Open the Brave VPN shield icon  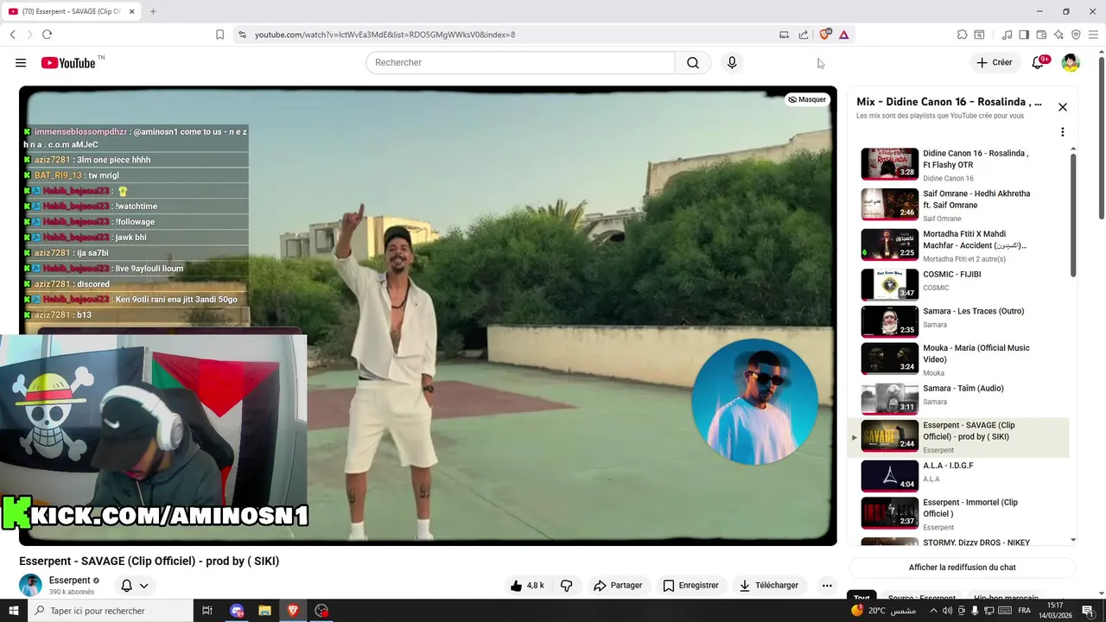(1076, 35)
